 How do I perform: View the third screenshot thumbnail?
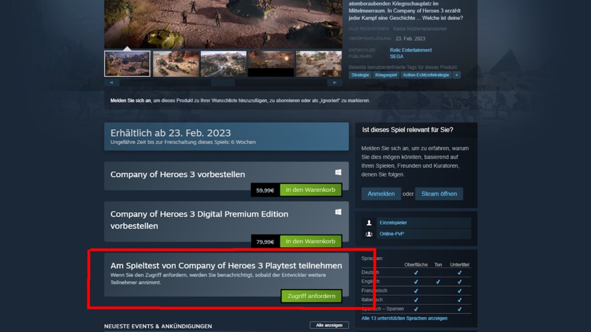coord(223,63)
